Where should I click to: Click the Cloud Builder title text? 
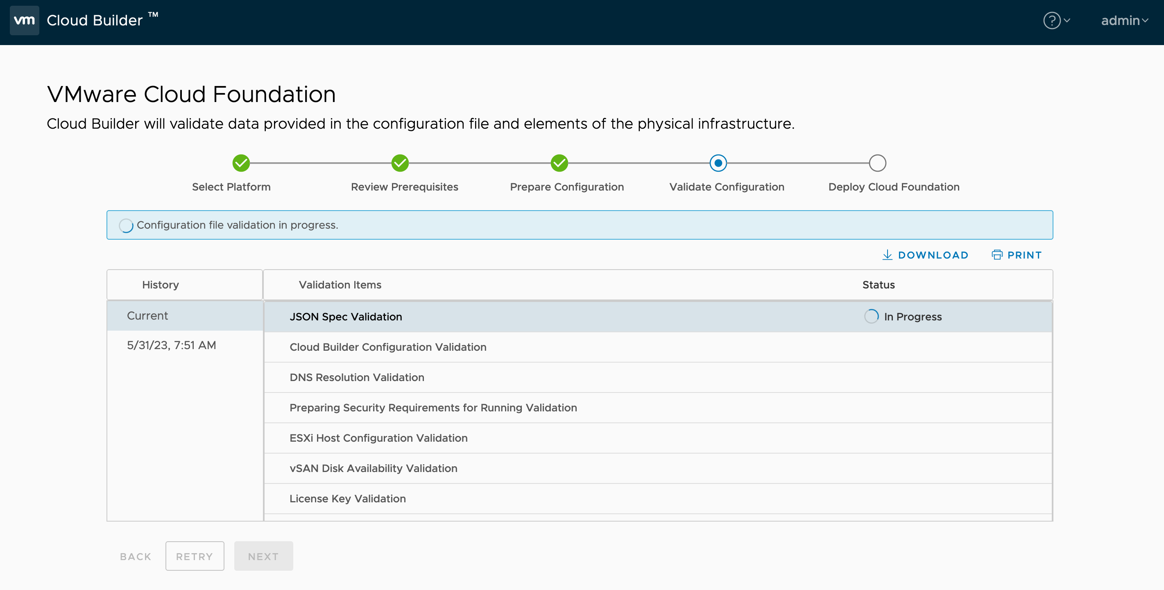[x=95, y=20]
